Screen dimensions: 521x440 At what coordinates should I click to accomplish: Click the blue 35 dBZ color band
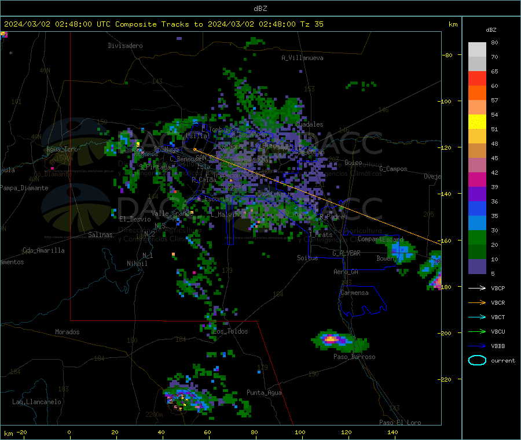477,208
